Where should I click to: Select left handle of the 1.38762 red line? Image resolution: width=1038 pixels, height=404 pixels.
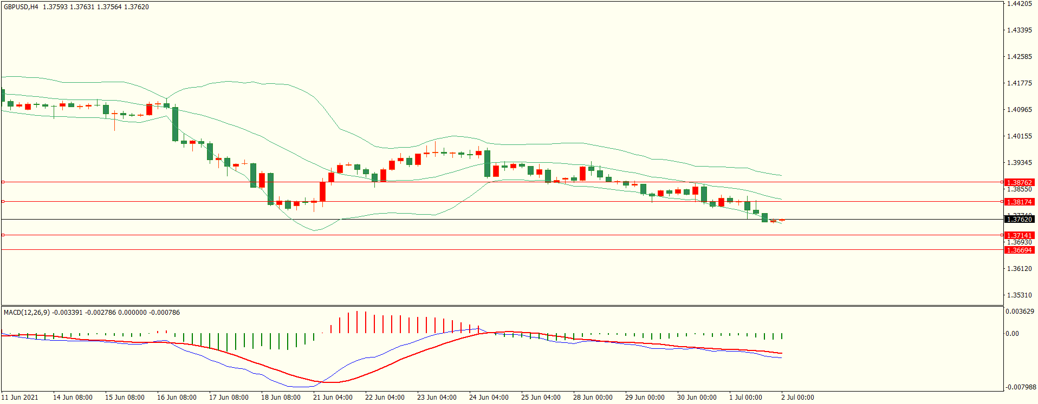tap(3, 182)
